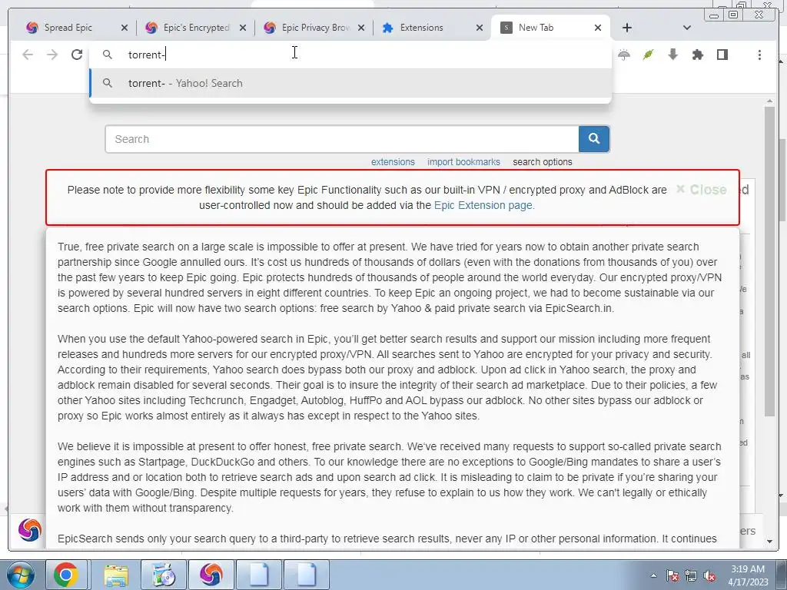Close the Epic's Encrypted tab
This screenshot has height=590, width=787.
(x=243, y=28)
